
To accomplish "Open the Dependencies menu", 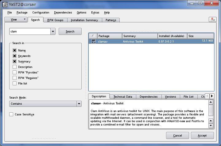I will tap(63, 13).
